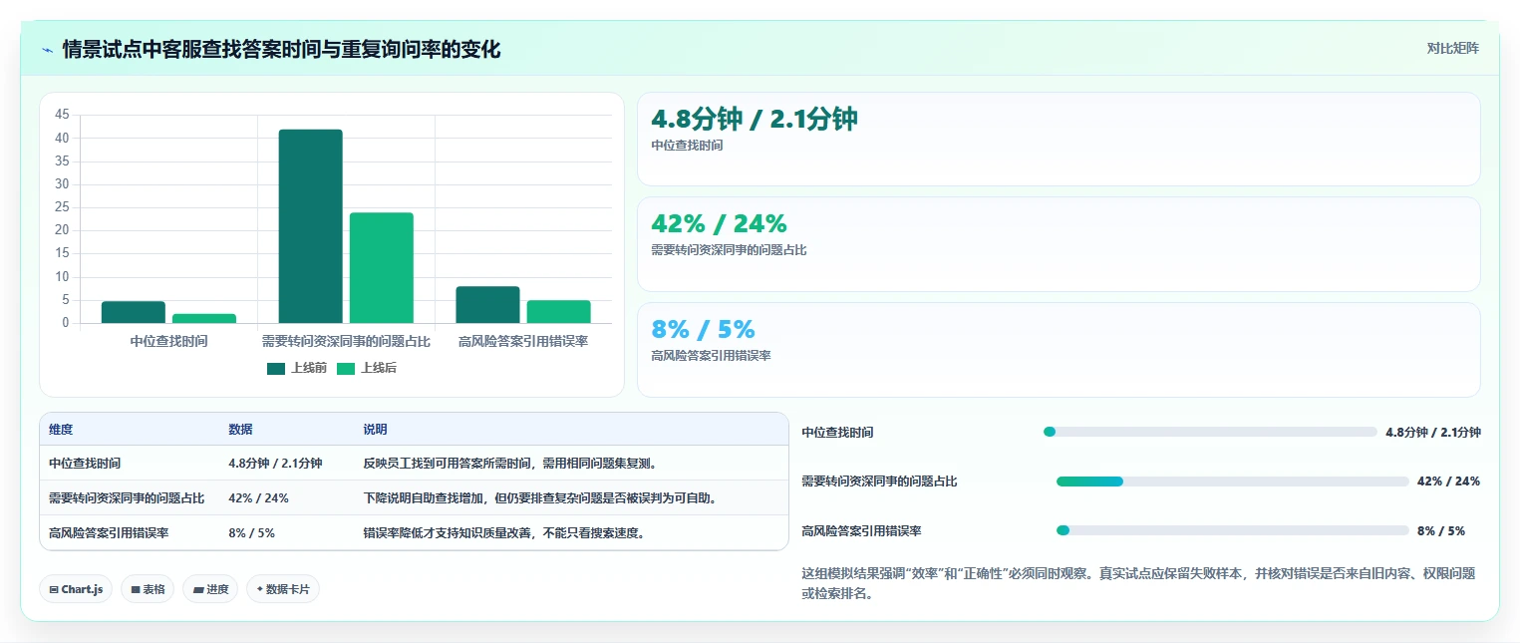1520x643 pixels.
Task: Click the panel title 情景试点中客服查找答案时间与重复询问率的变化
Action: point(281,49)
